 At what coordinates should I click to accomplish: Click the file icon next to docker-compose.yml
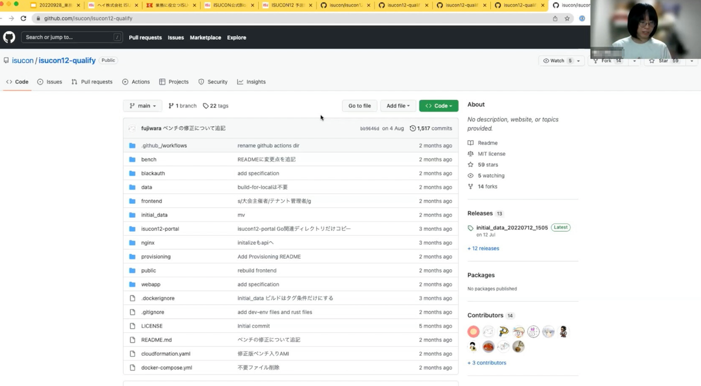coord(132,368)
